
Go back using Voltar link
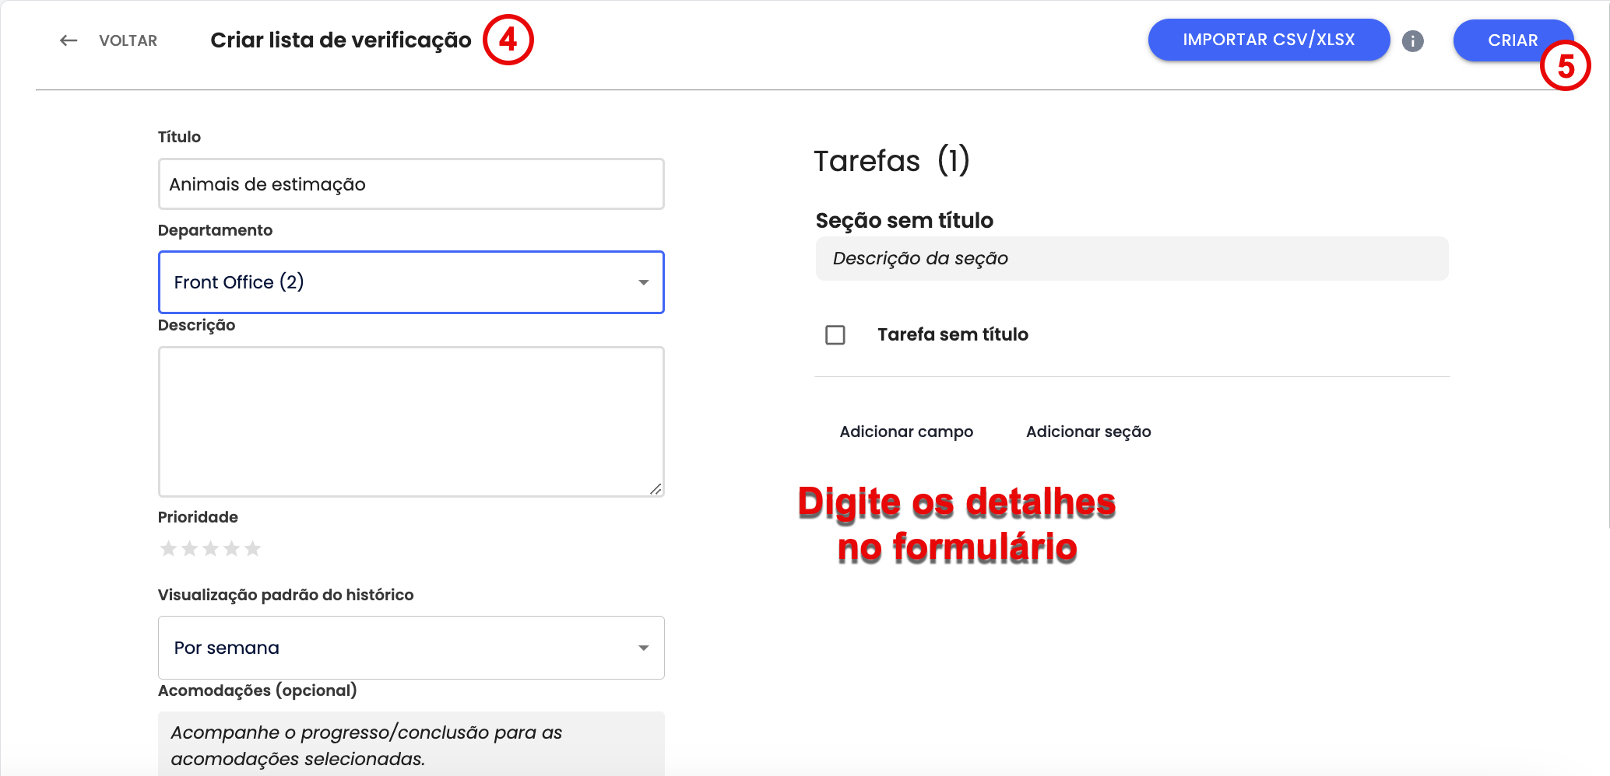[x=128, y=40]
